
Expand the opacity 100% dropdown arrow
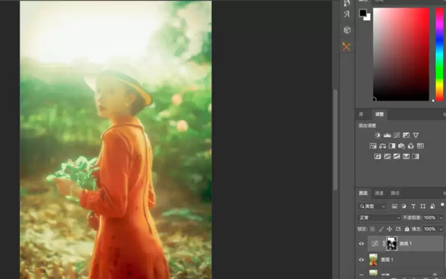click(x=441, y=218)
